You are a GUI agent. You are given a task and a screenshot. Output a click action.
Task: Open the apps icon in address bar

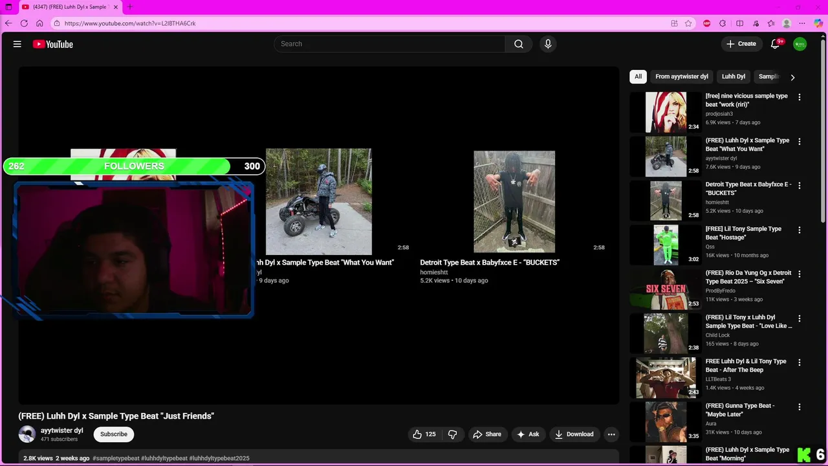pos(674,23)
